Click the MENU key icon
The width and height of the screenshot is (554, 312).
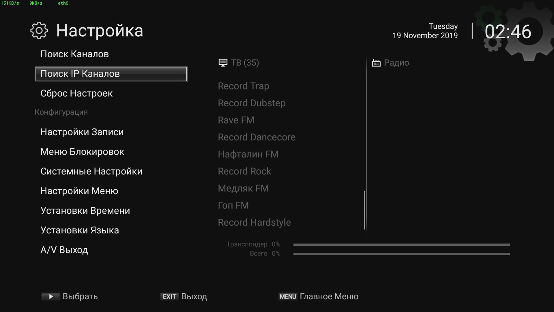(x=288, y=297)
